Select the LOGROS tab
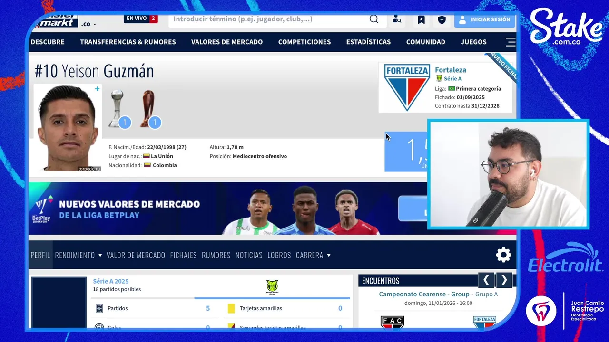The width and height of the screenshot is (609, 342). click(x=279, y=255)
